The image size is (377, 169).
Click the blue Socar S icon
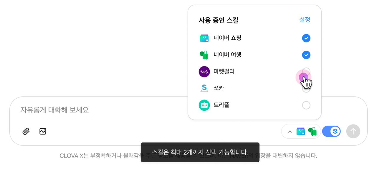tap(204, 88)
